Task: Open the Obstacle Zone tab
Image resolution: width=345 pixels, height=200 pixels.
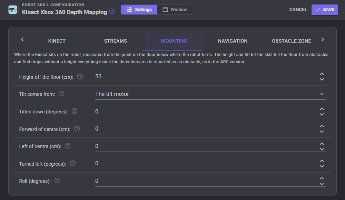Action: point(291,41)
